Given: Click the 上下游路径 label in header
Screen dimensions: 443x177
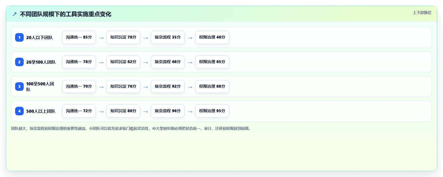Looking at the screenshot, I should click(422, 13).
